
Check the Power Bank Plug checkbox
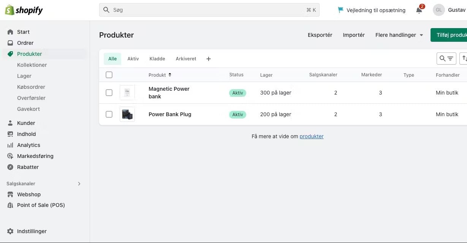click(109, 114)
